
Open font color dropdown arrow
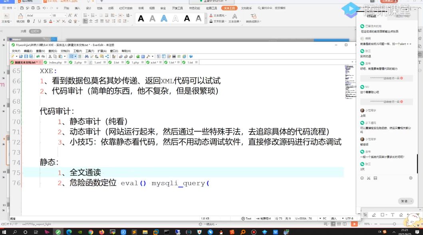[54, 21]
